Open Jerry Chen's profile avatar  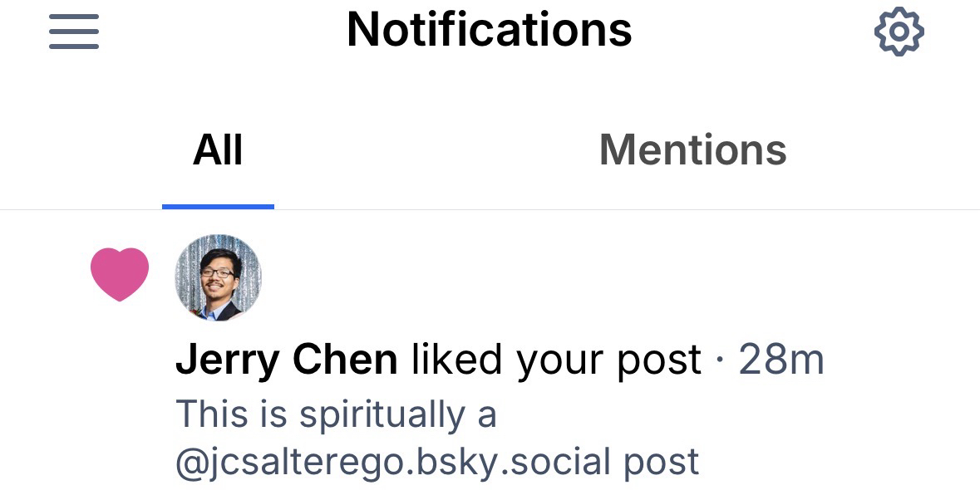218,277
